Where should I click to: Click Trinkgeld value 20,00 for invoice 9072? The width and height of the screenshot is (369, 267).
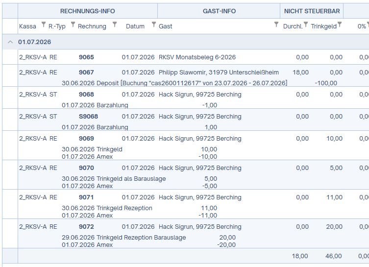pyautogui.click(x=334, y=227)
